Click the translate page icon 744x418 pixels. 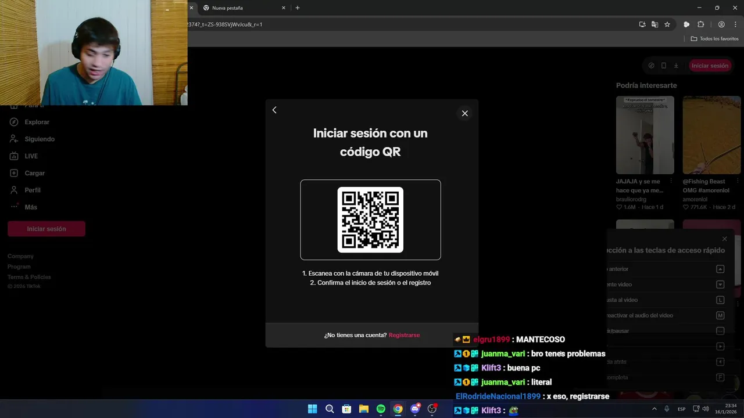655,24
